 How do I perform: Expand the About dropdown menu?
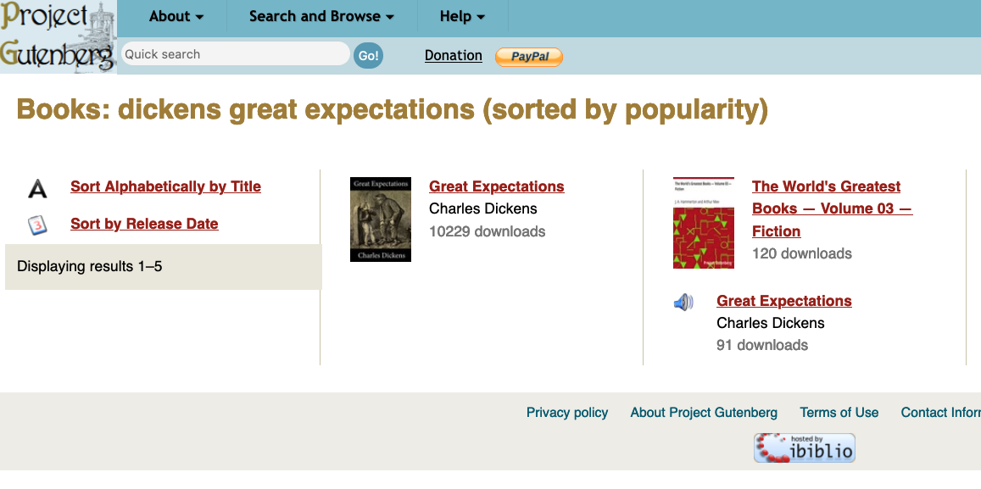176,17
